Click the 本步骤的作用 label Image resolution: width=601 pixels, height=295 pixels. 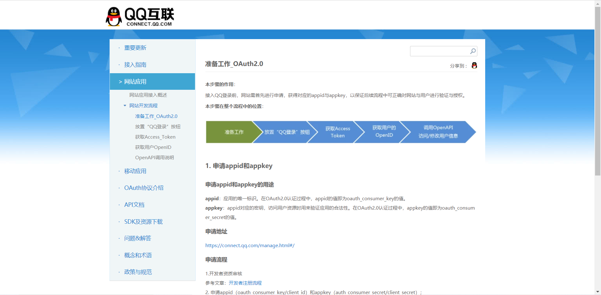pos(220,84)
